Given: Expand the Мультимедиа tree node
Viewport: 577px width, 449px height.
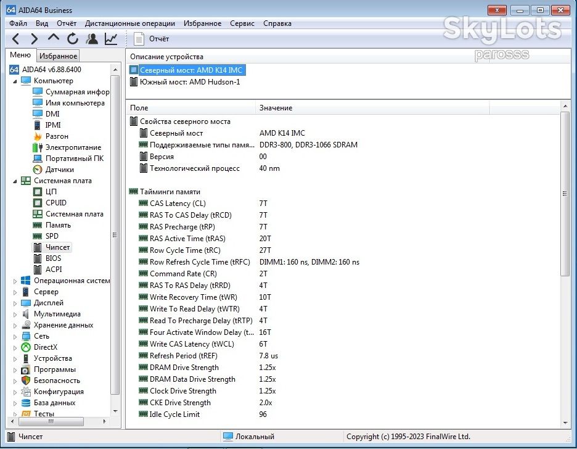Looking at the screenshot, I should pos(15,315).
